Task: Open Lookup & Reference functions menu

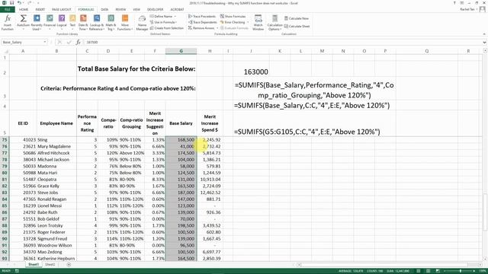Action: tap(97, 23)
